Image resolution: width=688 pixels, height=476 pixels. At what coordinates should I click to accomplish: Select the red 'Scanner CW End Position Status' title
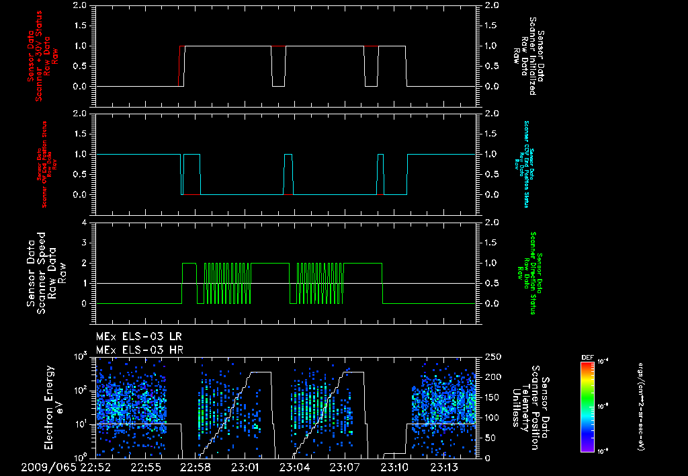coord(44,165)
